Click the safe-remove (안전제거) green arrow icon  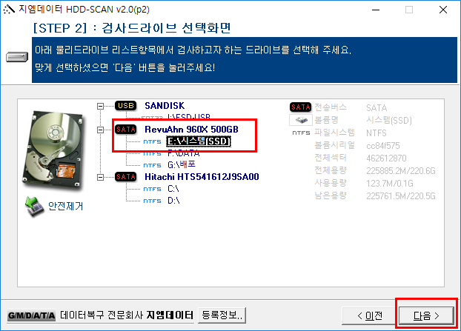35,207
